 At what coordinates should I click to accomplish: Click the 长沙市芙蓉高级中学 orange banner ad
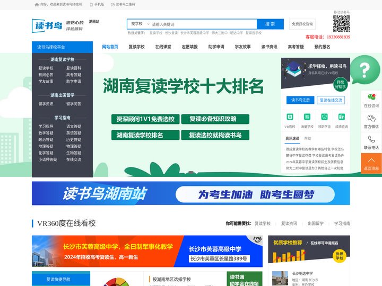click(147, 251)
